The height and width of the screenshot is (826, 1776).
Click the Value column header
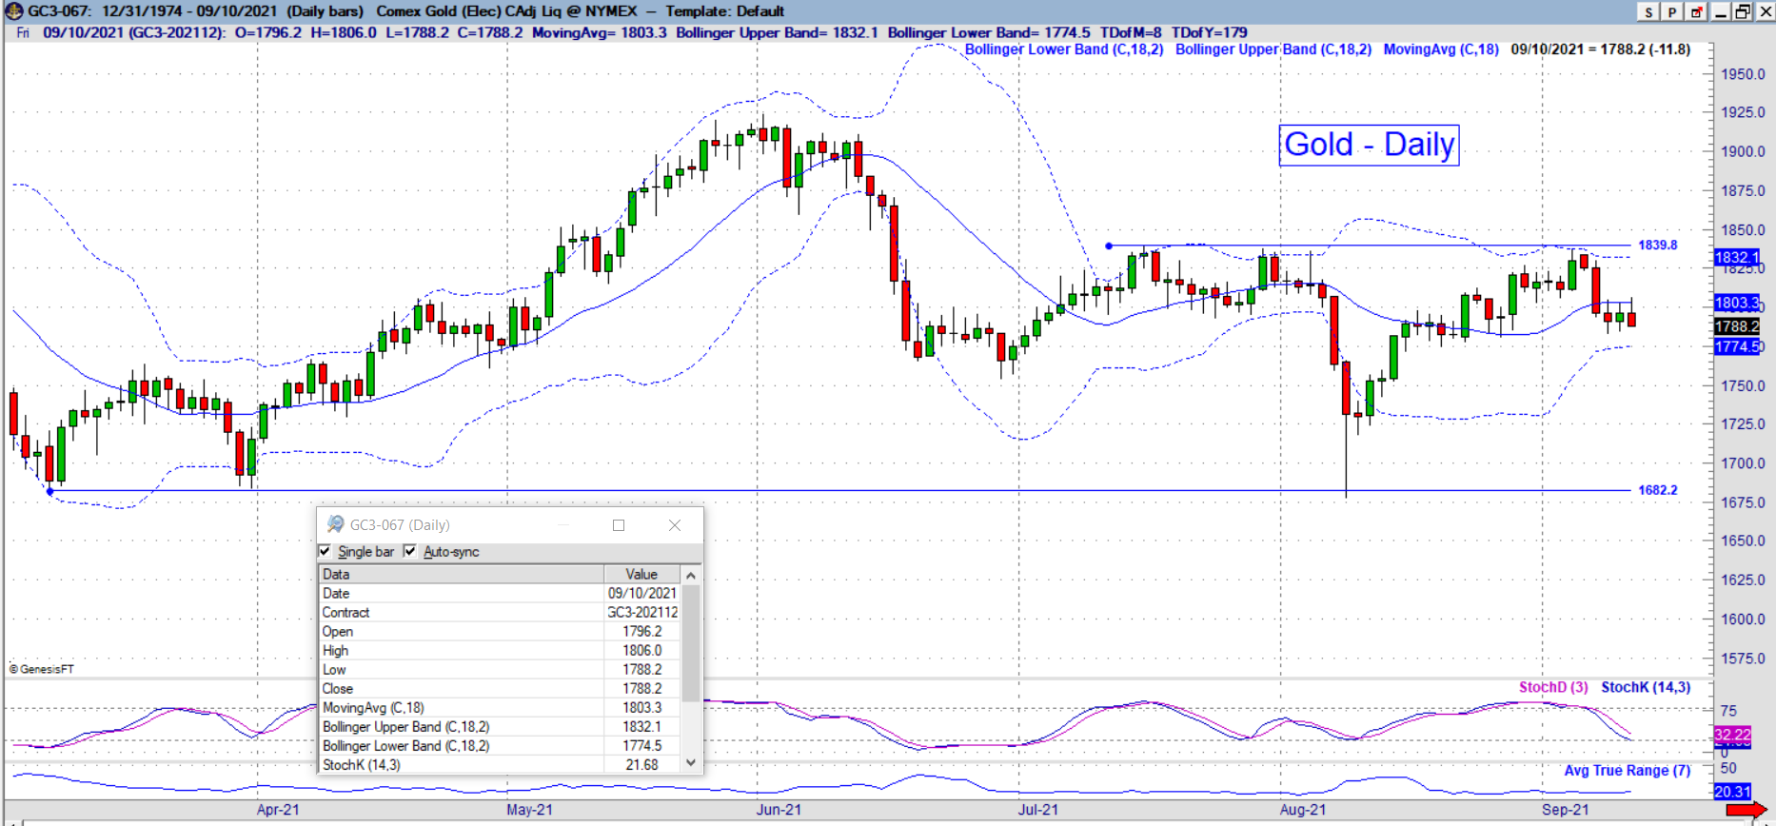point(642,574)
